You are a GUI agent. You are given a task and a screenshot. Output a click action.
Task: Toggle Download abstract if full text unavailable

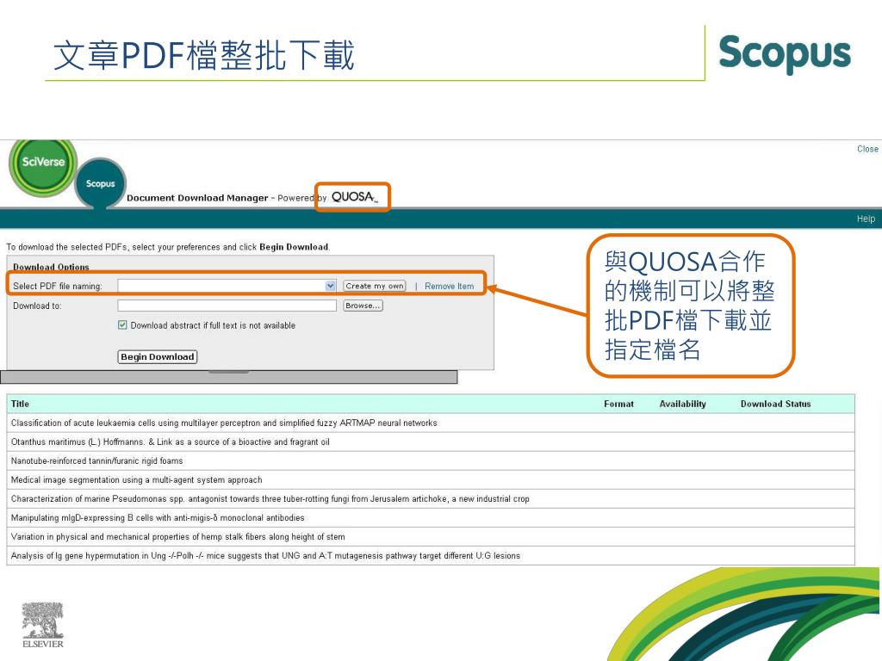click(122, 324)
